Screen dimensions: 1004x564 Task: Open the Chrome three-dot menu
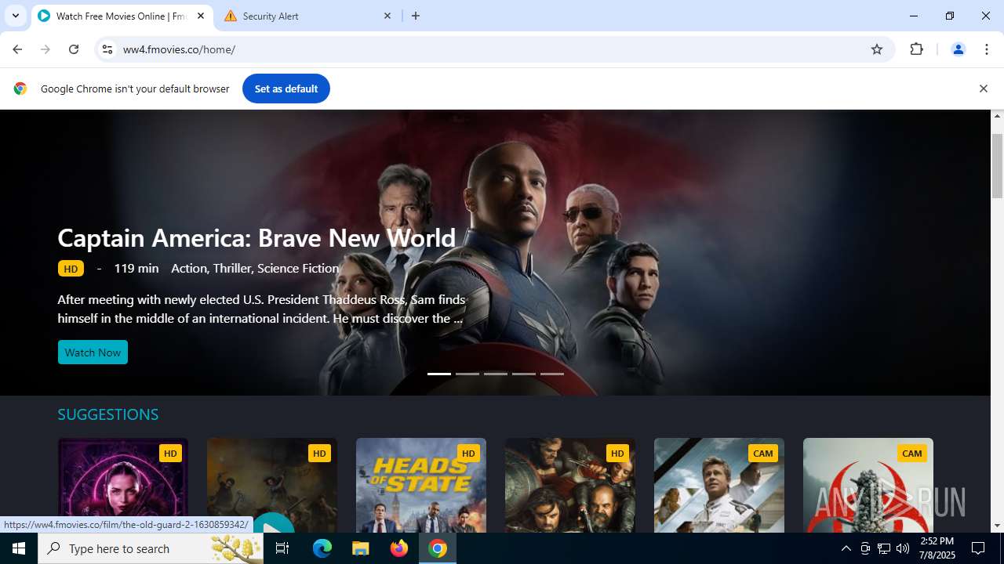pos(987,49)
